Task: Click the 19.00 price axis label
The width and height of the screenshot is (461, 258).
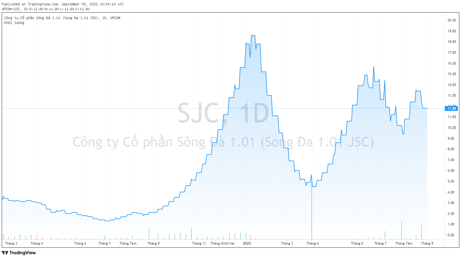Action: pyautogui.click(x=452, y=31)
